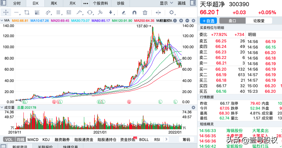Switch to the 分时 tab

pyautogui.click(x=17, y=3)
